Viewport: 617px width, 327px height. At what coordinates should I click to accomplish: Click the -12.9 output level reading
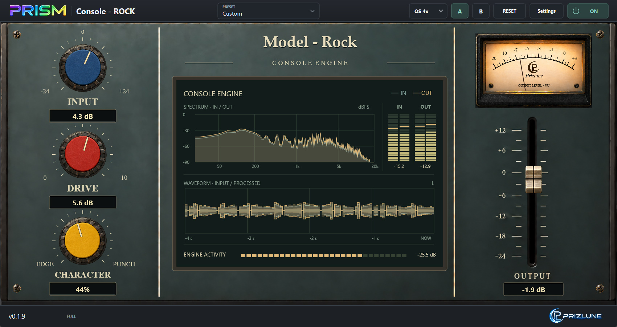[425, 166]
